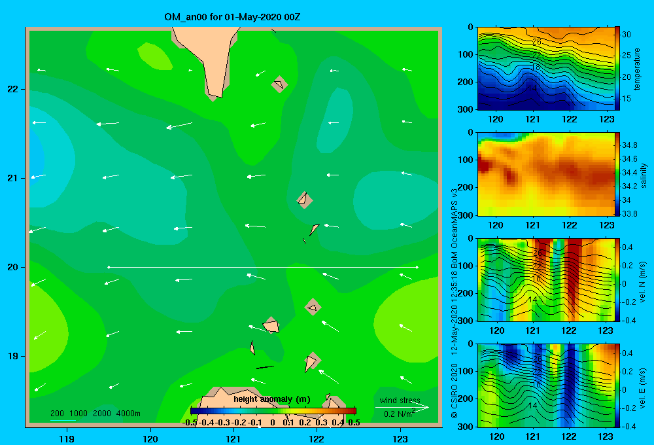
Task: Click the "wind stress" legend label
Action: click(x=400, y=400)
